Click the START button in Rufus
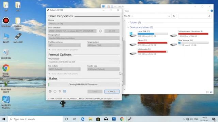218x122 pixels. click(95, 91)
